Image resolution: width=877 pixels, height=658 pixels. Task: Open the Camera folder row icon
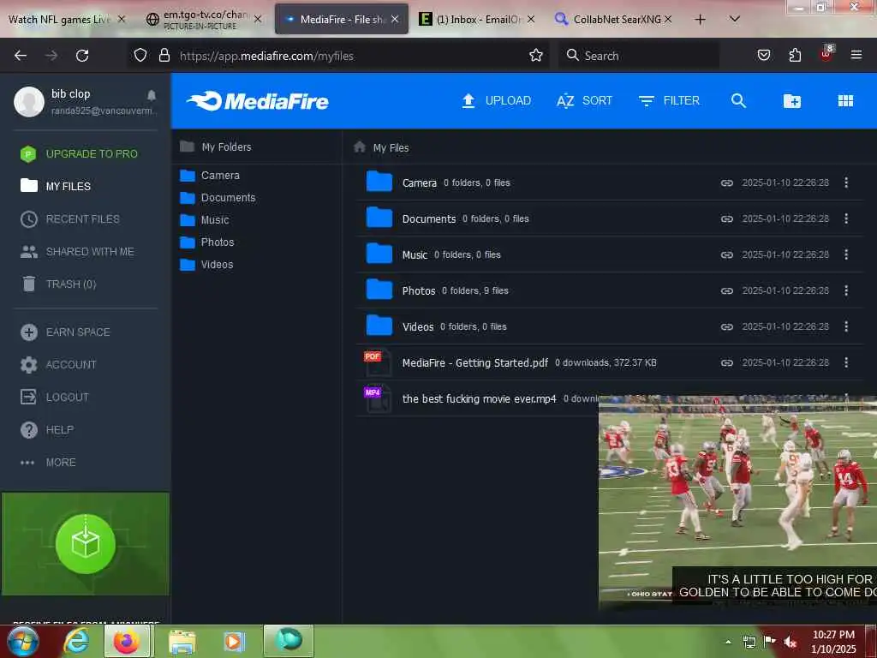379,182
